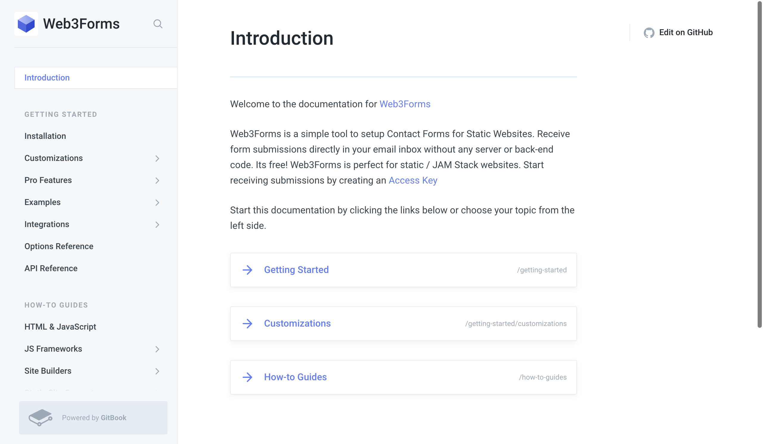Screen dimensions: 763x444
Task: Open search with the magnifier icon
Action: (x=158, y=24)
